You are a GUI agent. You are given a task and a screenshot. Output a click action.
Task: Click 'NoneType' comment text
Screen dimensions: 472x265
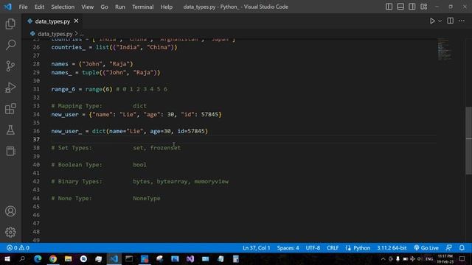pos(147,198)
